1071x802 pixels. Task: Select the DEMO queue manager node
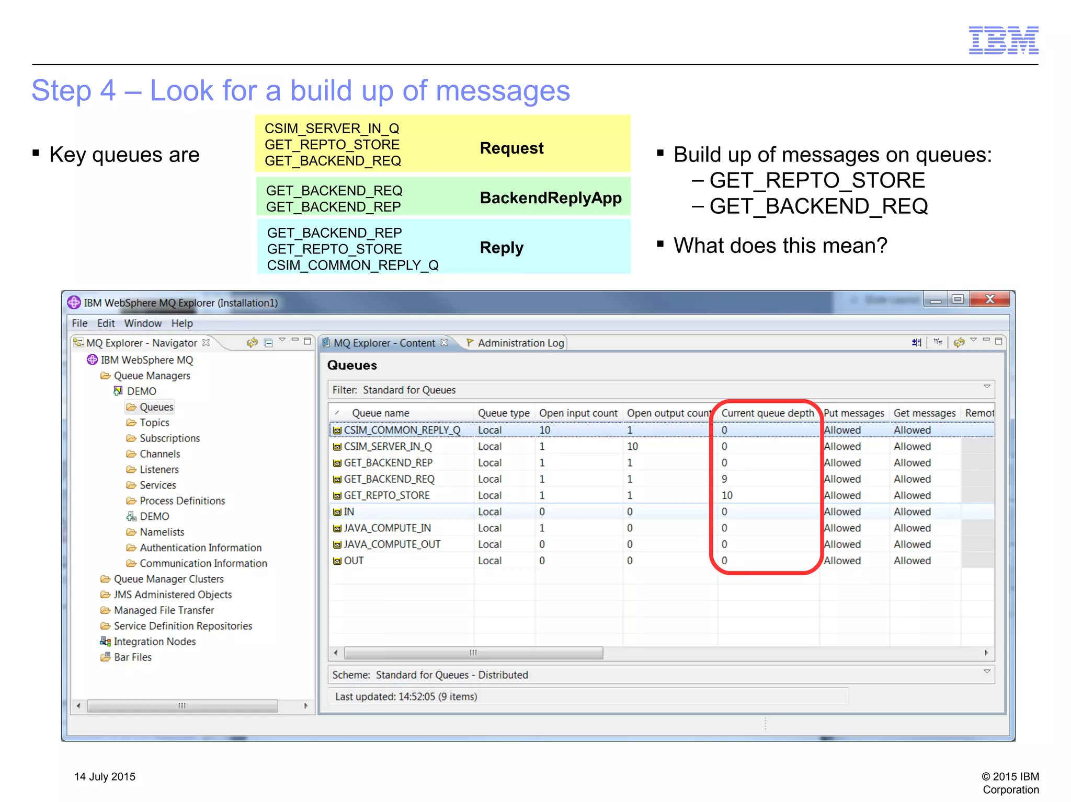pyautogui.click(x=135, y=391)
